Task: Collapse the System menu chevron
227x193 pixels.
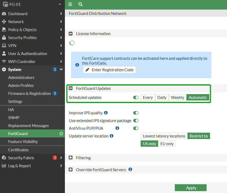Action: [61, 69]
